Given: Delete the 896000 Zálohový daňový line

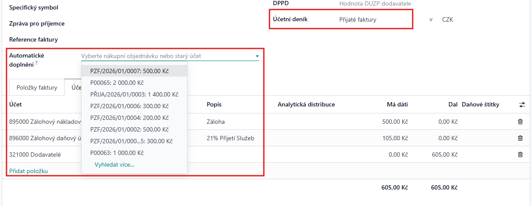Looking at the screenshot, I should (520, 138).
